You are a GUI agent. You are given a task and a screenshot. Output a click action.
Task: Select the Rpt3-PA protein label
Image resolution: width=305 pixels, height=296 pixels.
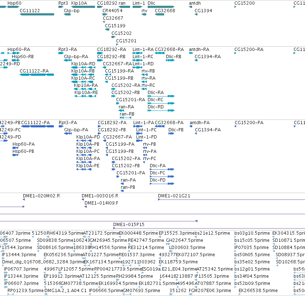click(x=68, y=122)
